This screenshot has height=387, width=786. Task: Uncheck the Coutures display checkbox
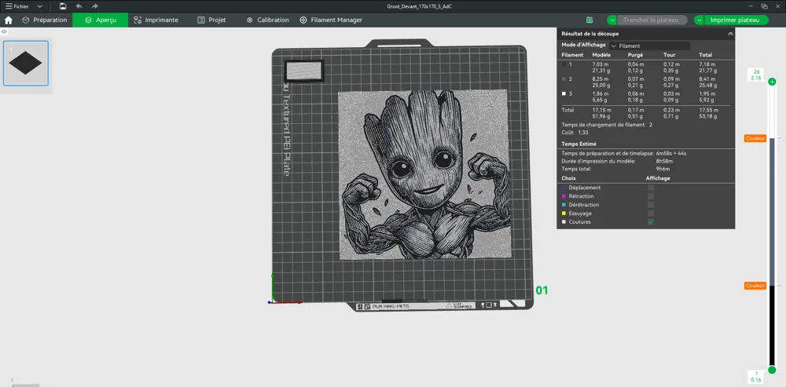(651, 222)
